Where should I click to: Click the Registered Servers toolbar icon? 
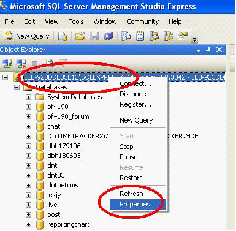click(x=126, y=36)
